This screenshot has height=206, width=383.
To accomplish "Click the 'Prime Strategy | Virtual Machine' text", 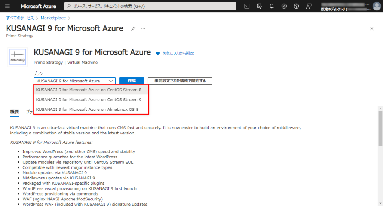I will pos(65,63).
